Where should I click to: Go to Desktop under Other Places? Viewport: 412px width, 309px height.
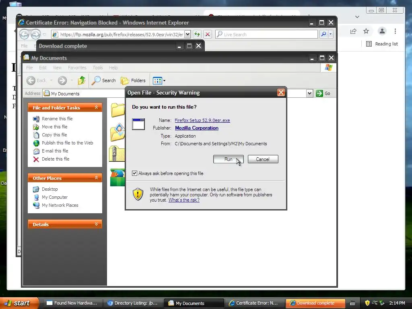click(x=49, y=189)
